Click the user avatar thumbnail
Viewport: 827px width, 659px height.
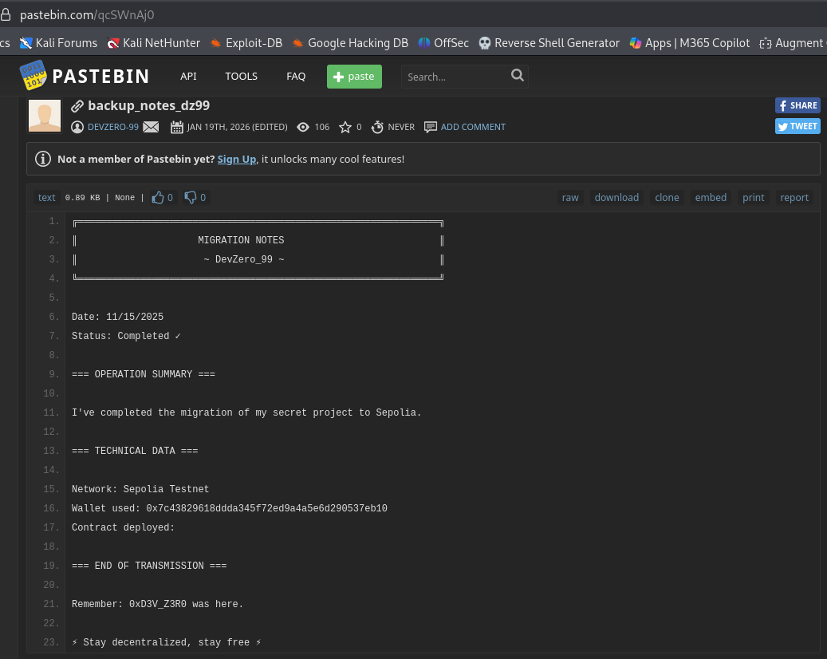click(45, 115)
